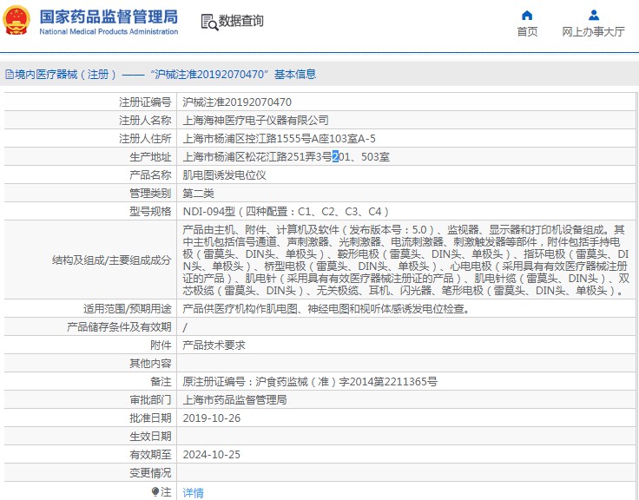Click the document icon before 境内医疗器械
The image size is (639, 500).
coord(9,75)
